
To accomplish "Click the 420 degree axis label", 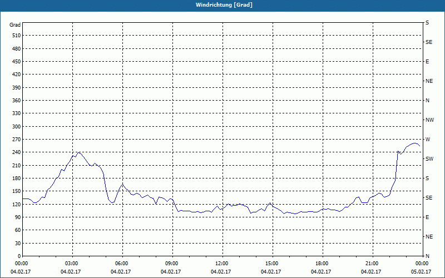I will tap(17, 75).
